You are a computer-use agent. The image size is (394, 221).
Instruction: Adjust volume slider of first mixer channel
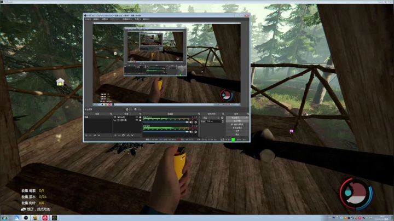tap(166, 122)
